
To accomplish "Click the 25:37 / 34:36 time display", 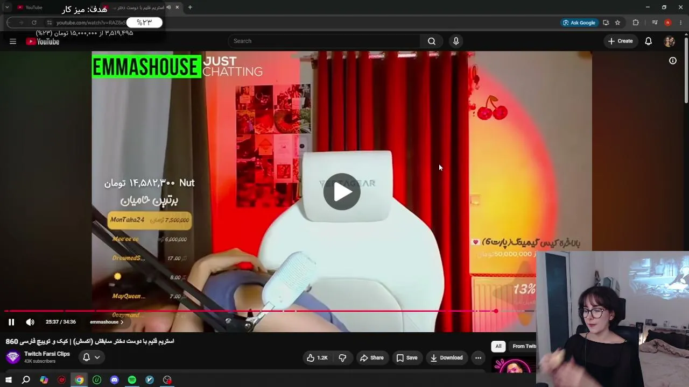I will click(61, 322).
